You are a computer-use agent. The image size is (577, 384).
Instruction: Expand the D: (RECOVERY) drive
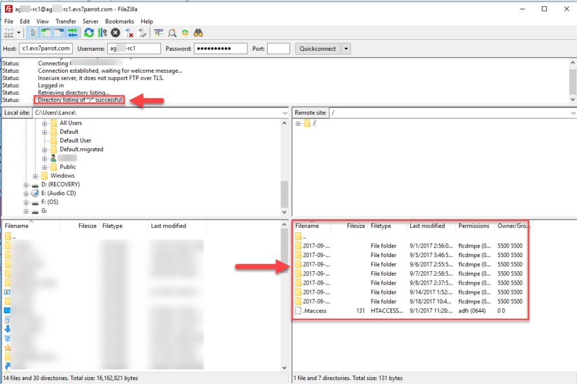tap(26, 185)
